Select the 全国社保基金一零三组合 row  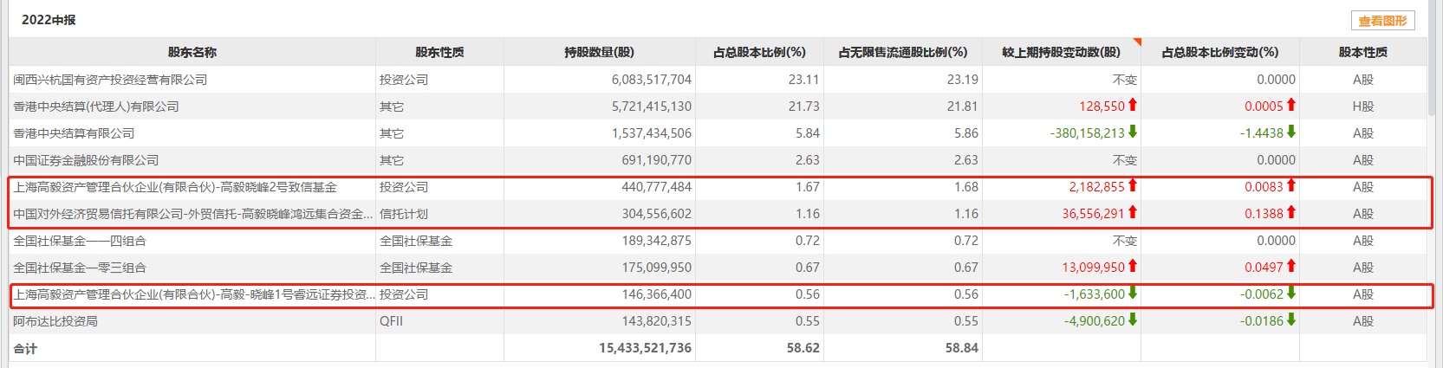coord(80,268)
